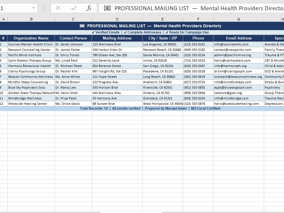Click the Cancel (X) icon beside the formula bar
The image size is (284, 213).
point(58,8)
